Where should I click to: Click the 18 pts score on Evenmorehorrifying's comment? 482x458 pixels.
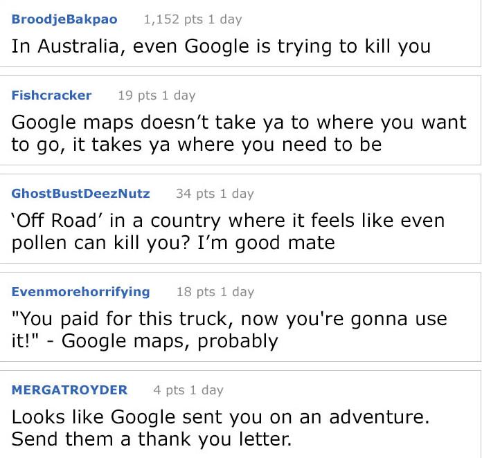195,292
